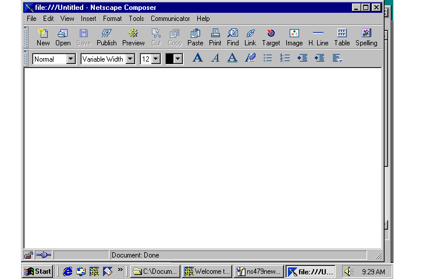Viewport: 448px width, 279px height.
Task: Open the Communicator menu
Action: (170, 19)
